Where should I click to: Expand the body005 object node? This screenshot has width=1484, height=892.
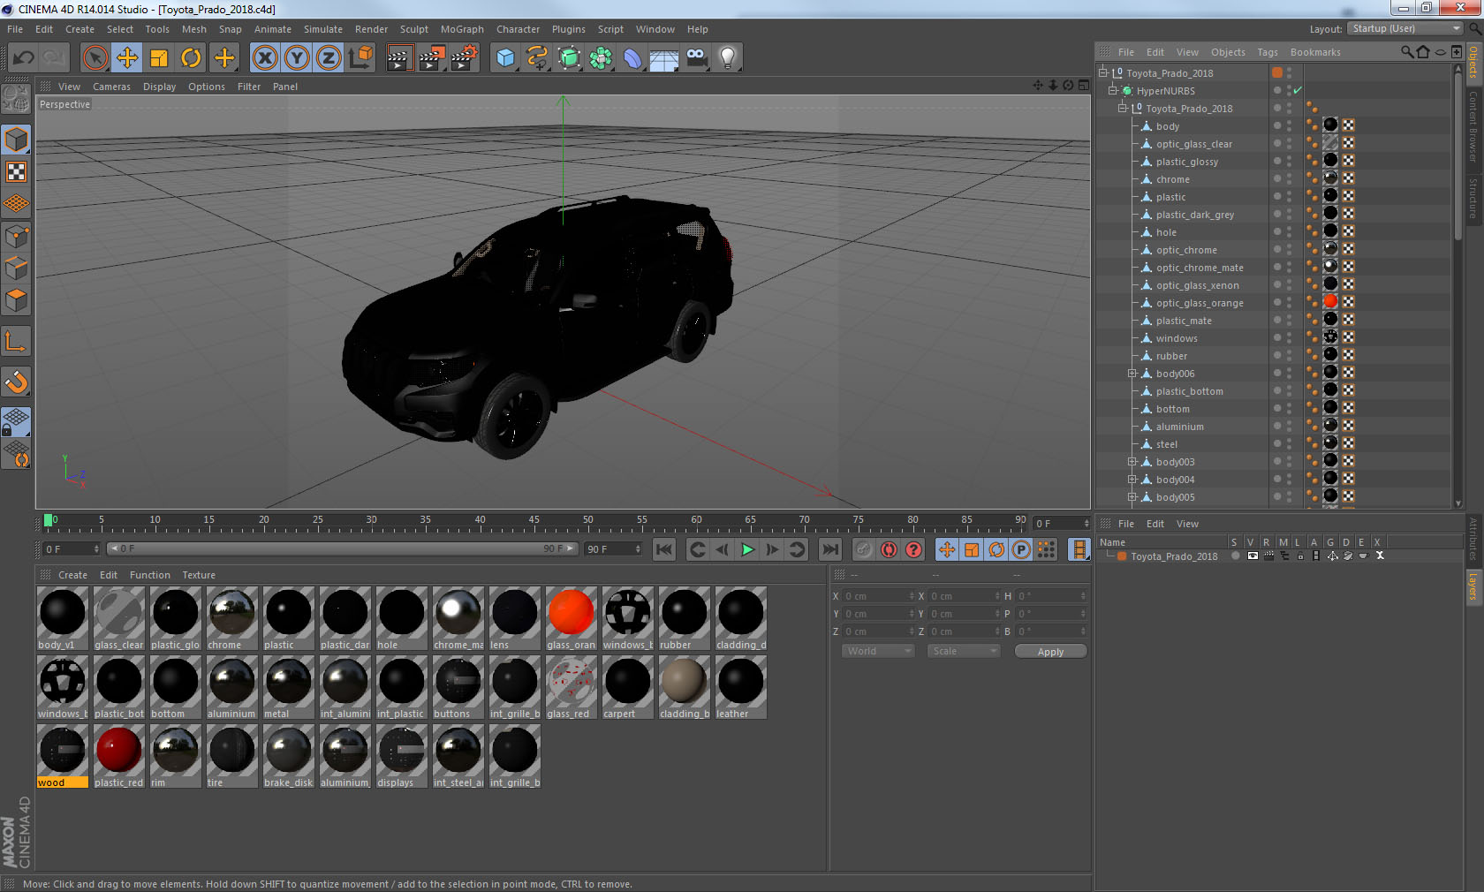1132,497
